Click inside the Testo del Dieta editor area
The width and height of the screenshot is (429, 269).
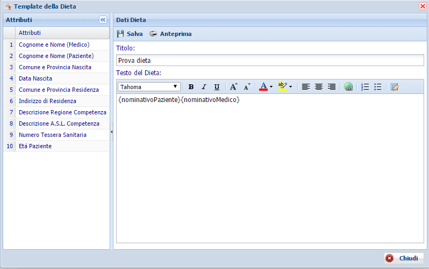[x=270, y=169]
